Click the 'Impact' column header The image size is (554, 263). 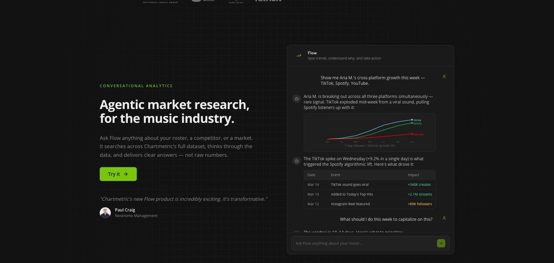(x=413, y=175)
